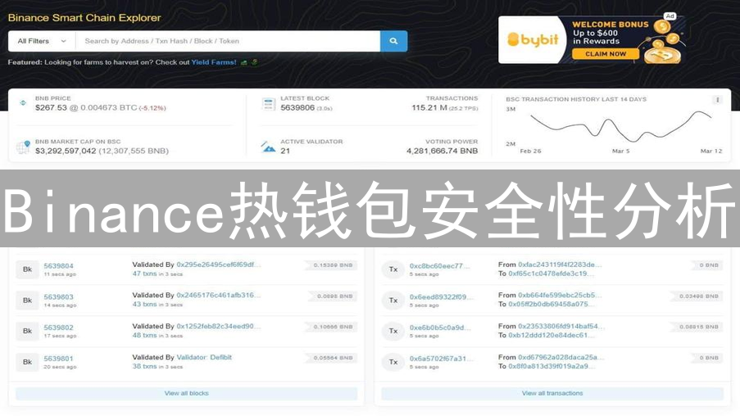Focus the address/txn hash search field
Screen dimensions: 740x416
click(x=228, y=41)
